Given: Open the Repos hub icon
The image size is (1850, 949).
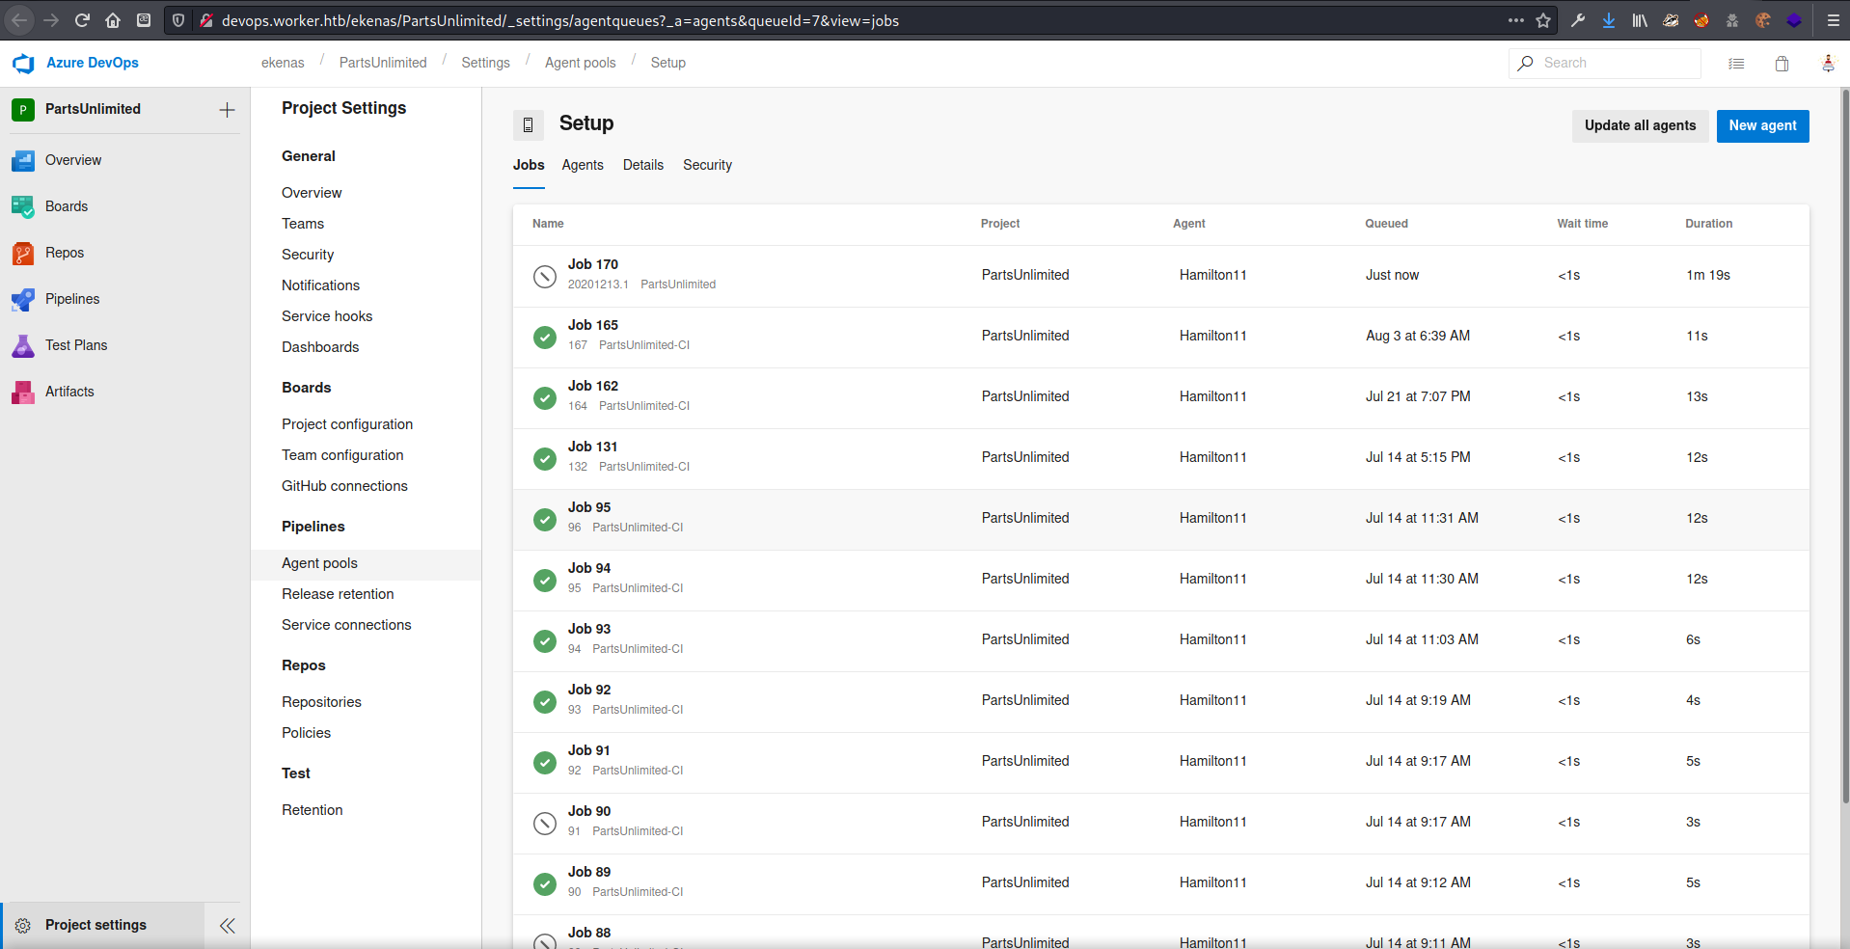Looking at the screenshot, I should pos(23,254).
